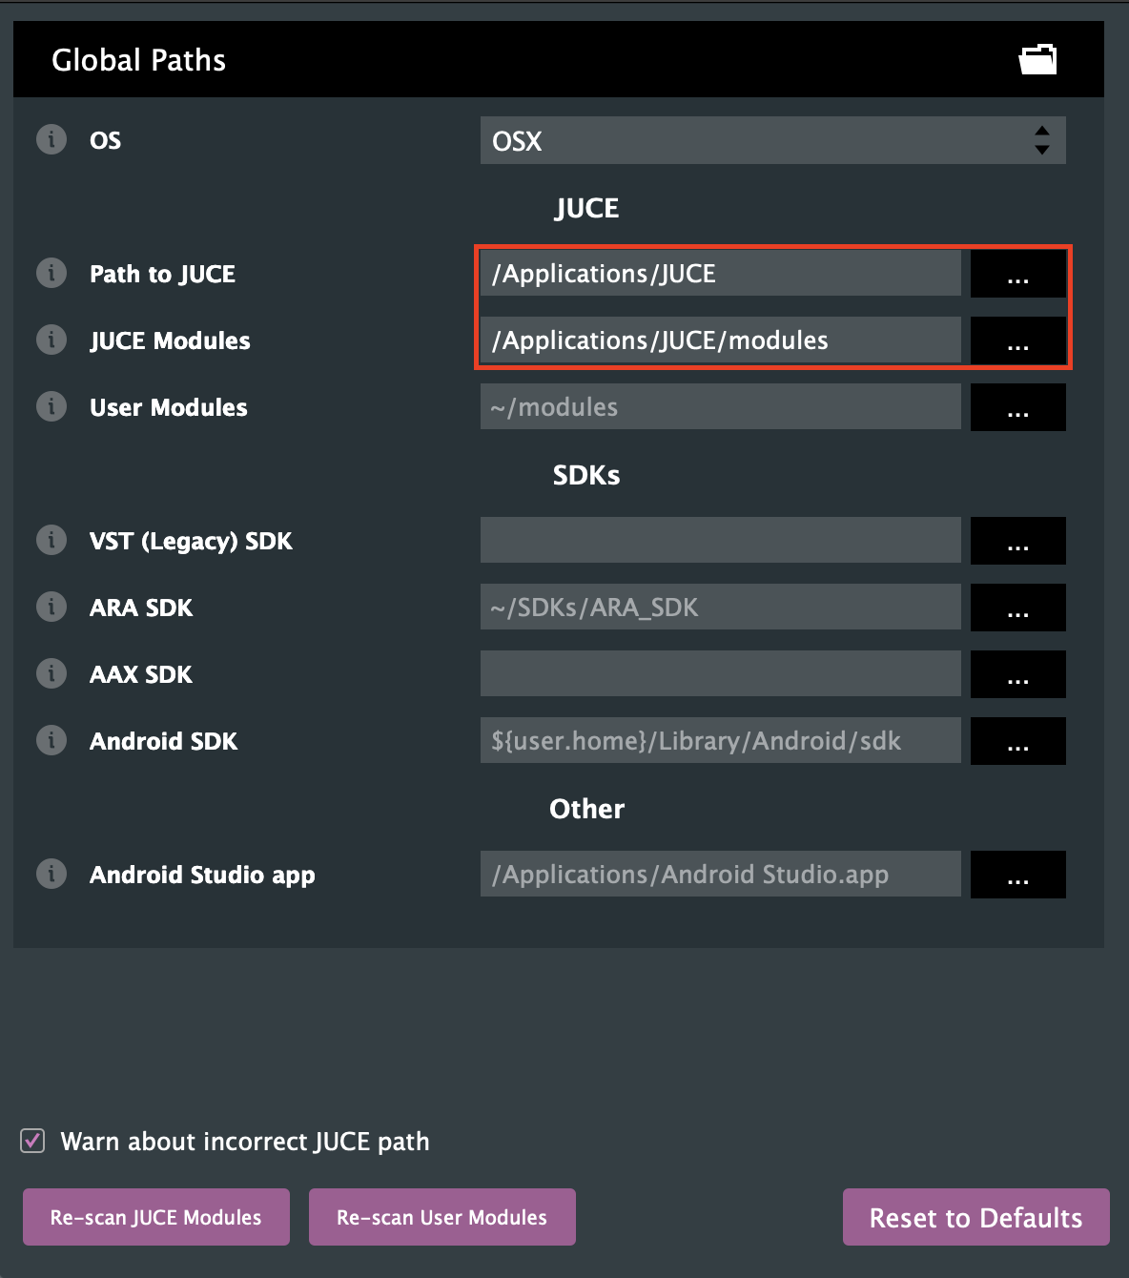Show info for ARA SDK
Image resolution: width=1129 pixels, height=1278 pixels.
51,607
